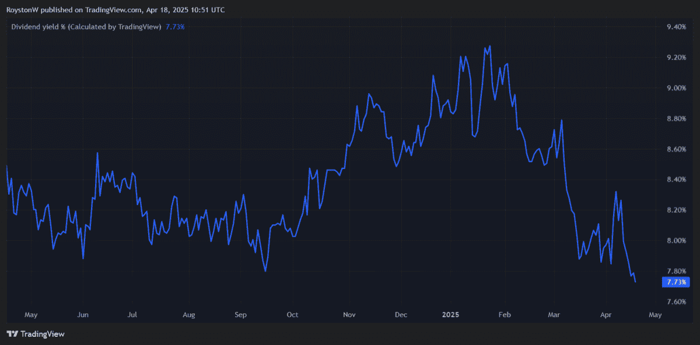Select the 2025 marker on time axis
The height and width of the screenshot is (345, 700).
[x=450, y=315]
